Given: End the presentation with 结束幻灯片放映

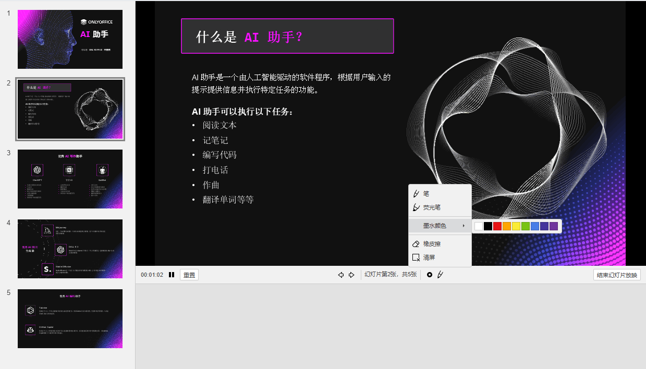Looking at the screenshot, I should tap(616, 274).
